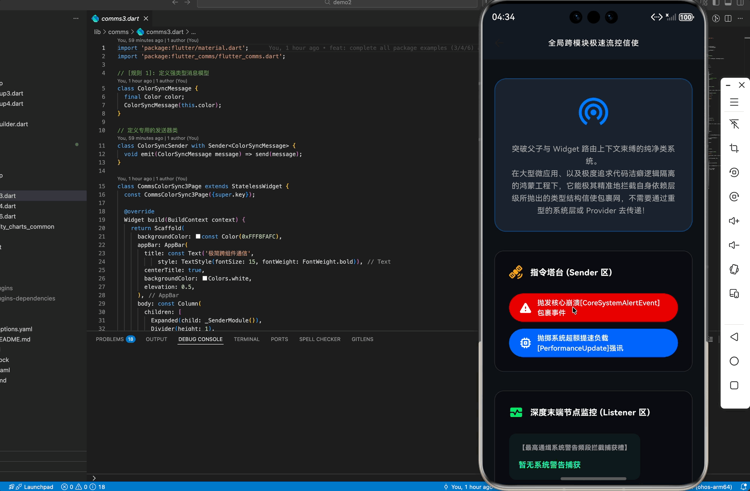Click the broadcast signal icon in the info card
Viewport: 750px width, 491px height.
point(593,112)
